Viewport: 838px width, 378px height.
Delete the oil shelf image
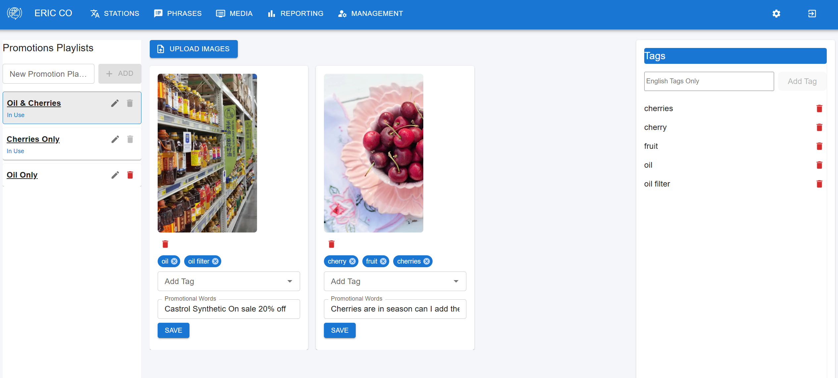point(165,244)
